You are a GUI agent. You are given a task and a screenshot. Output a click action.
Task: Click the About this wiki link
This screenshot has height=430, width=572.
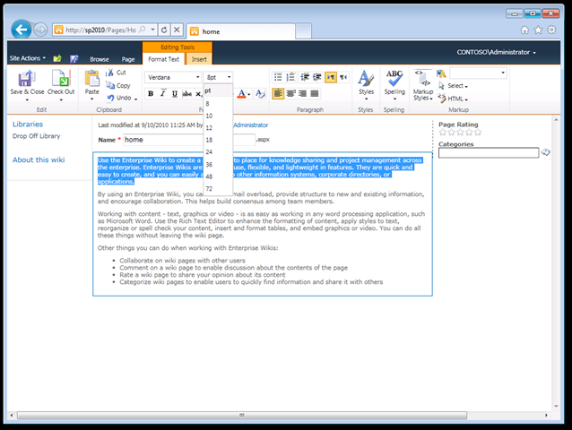(x=39, y=159)
